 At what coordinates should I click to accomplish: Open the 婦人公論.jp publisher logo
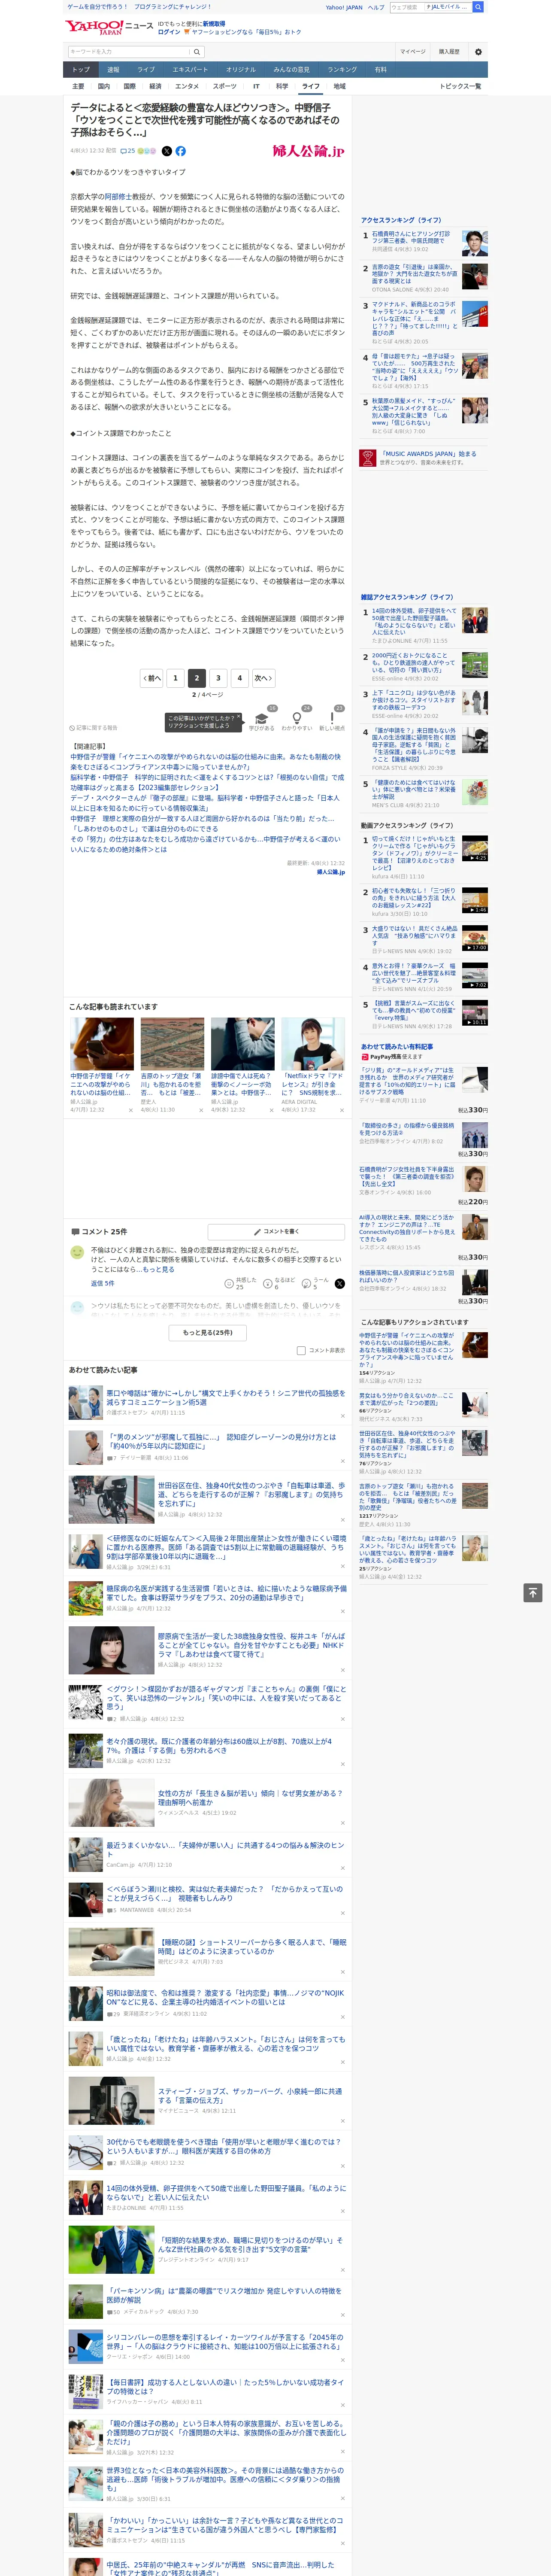pos(308,151)
